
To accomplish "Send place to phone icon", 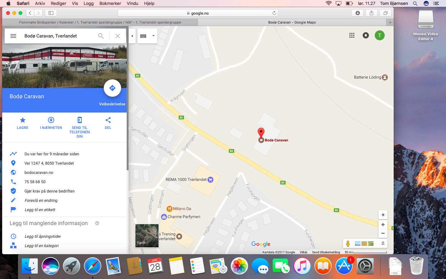I will [x=80, y=120].
